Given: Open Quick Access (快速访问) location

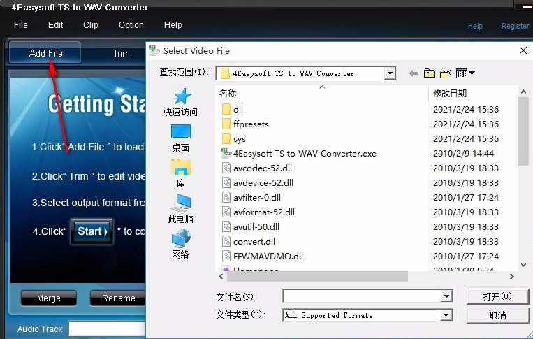Looking at the screenshot, I should point(180,102).
